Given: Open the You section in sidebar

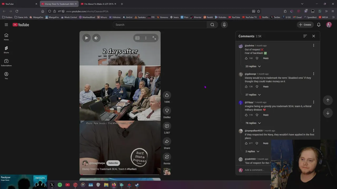Looking at the screenshot, I should [x=6, y=75].
